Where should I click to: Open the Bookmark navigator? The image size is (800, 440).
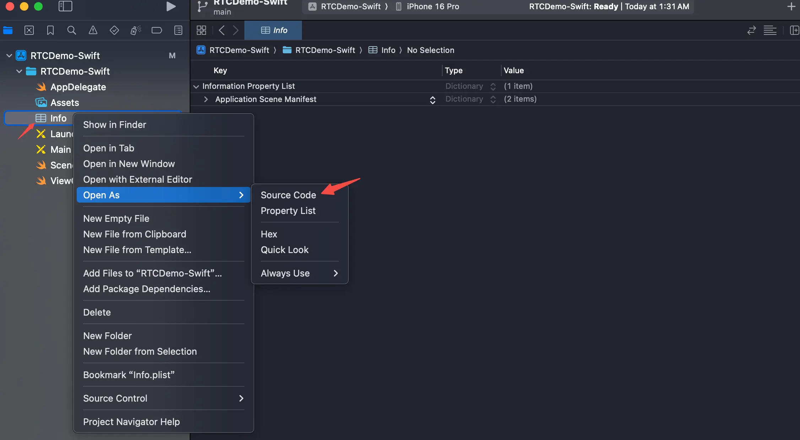(50, 30)
